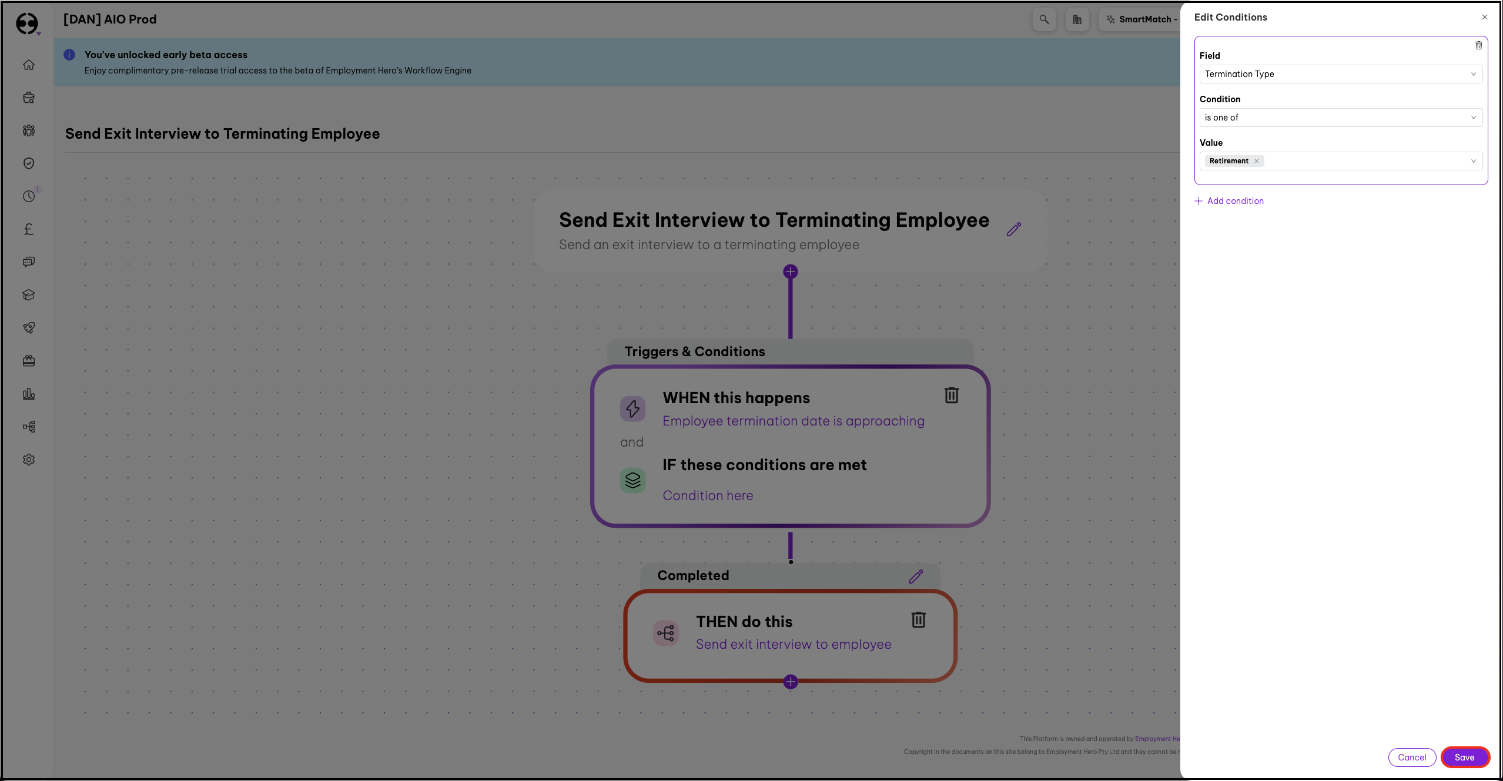
Task: Delete the WHEN this happens trigger
Action: click(x=951, y=395)
